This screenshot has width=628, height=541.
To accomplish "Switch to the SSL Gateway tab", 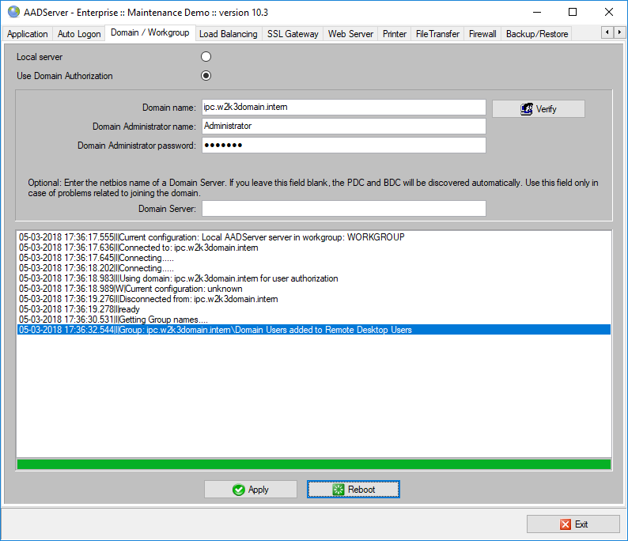I will (293, 34).
